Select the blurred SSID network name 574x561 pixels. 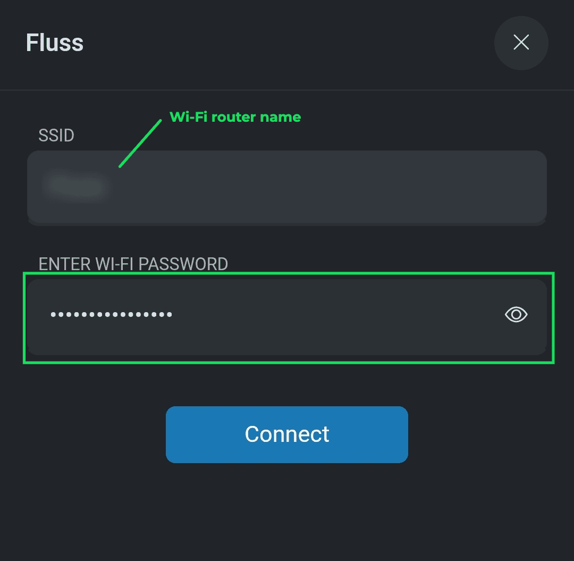coord(75,186)
